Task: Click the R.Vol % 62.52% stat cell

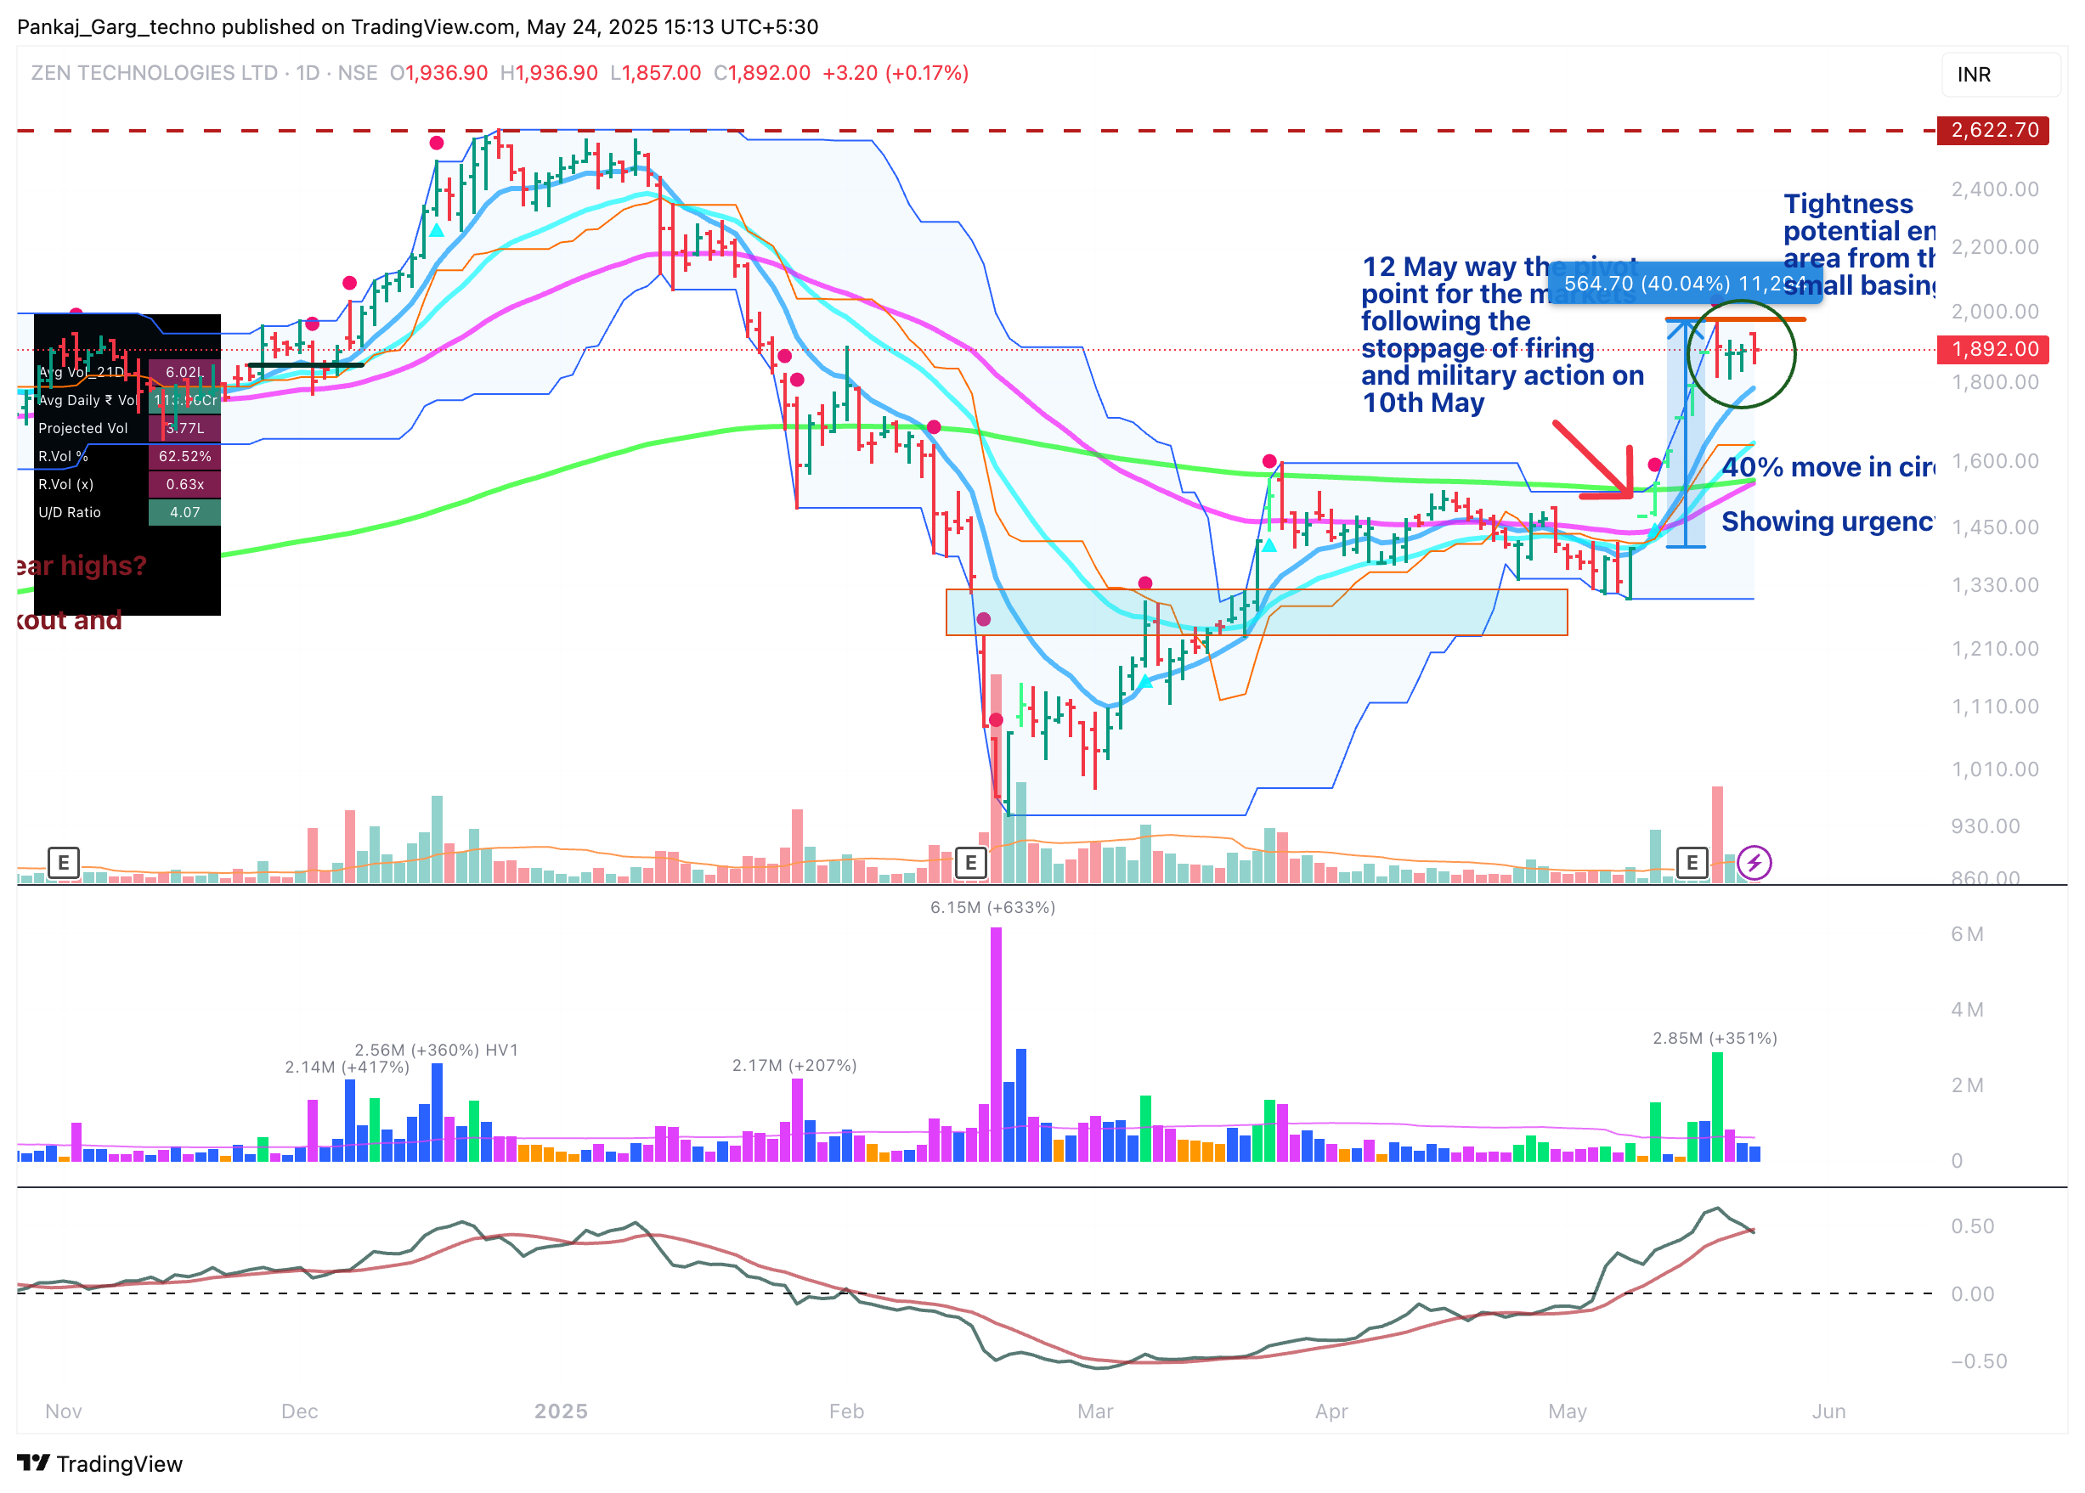Action: tap(184, 456)
